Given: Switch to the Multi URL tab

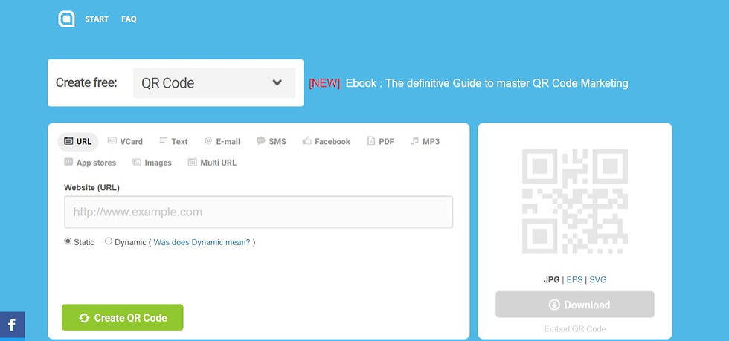Looking at the screenshot, I should (x=213, y=163).
